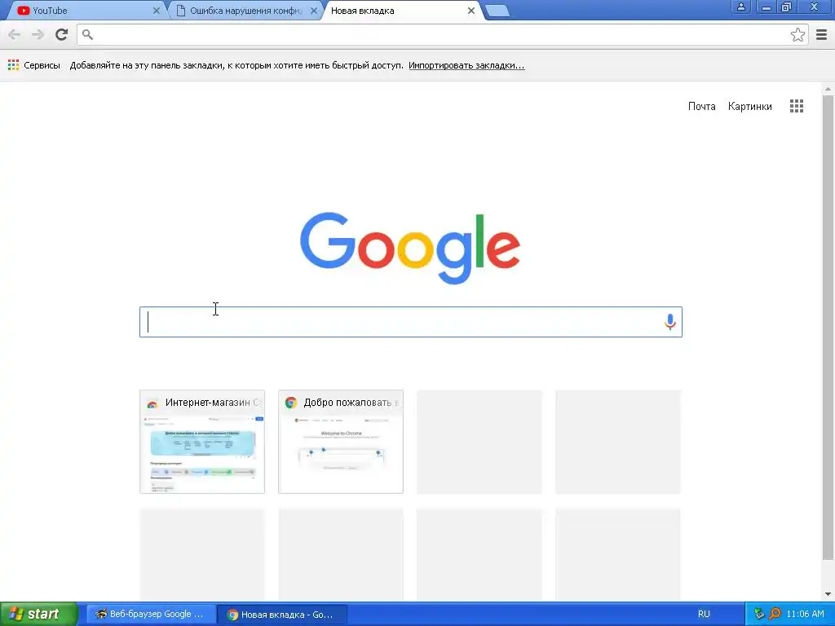Click the 11:06 AM taskbar clock
The width and height of the screenshot is (835, 626).
pos(805,614)
